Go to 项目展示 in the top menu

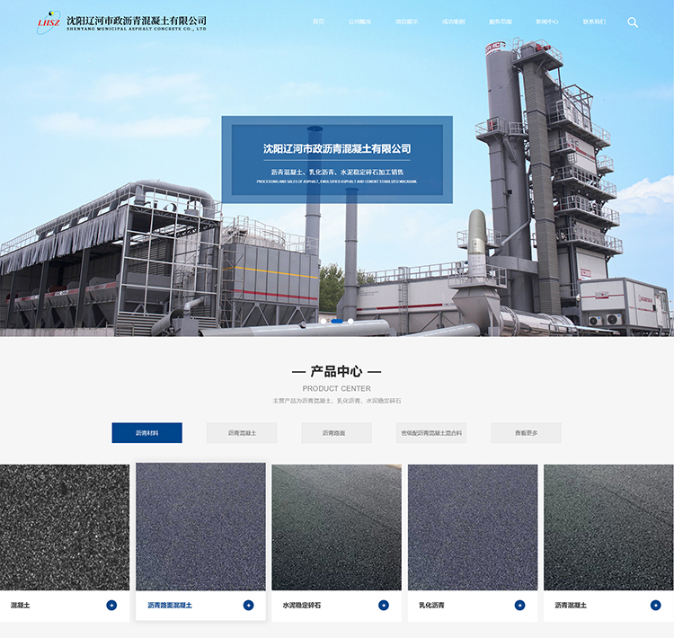point(406,22)
